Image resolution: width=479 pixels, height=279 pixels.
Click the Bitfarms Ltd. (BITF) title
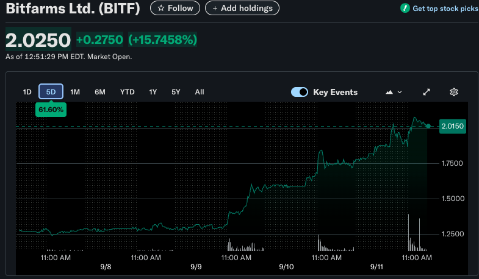click(73, 9)
